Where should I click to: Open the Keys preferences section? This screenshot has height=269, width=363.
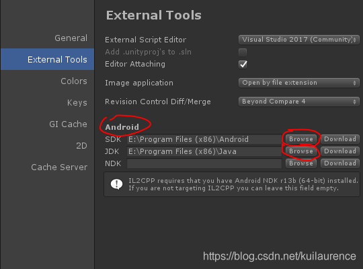[x=77, y=103]
